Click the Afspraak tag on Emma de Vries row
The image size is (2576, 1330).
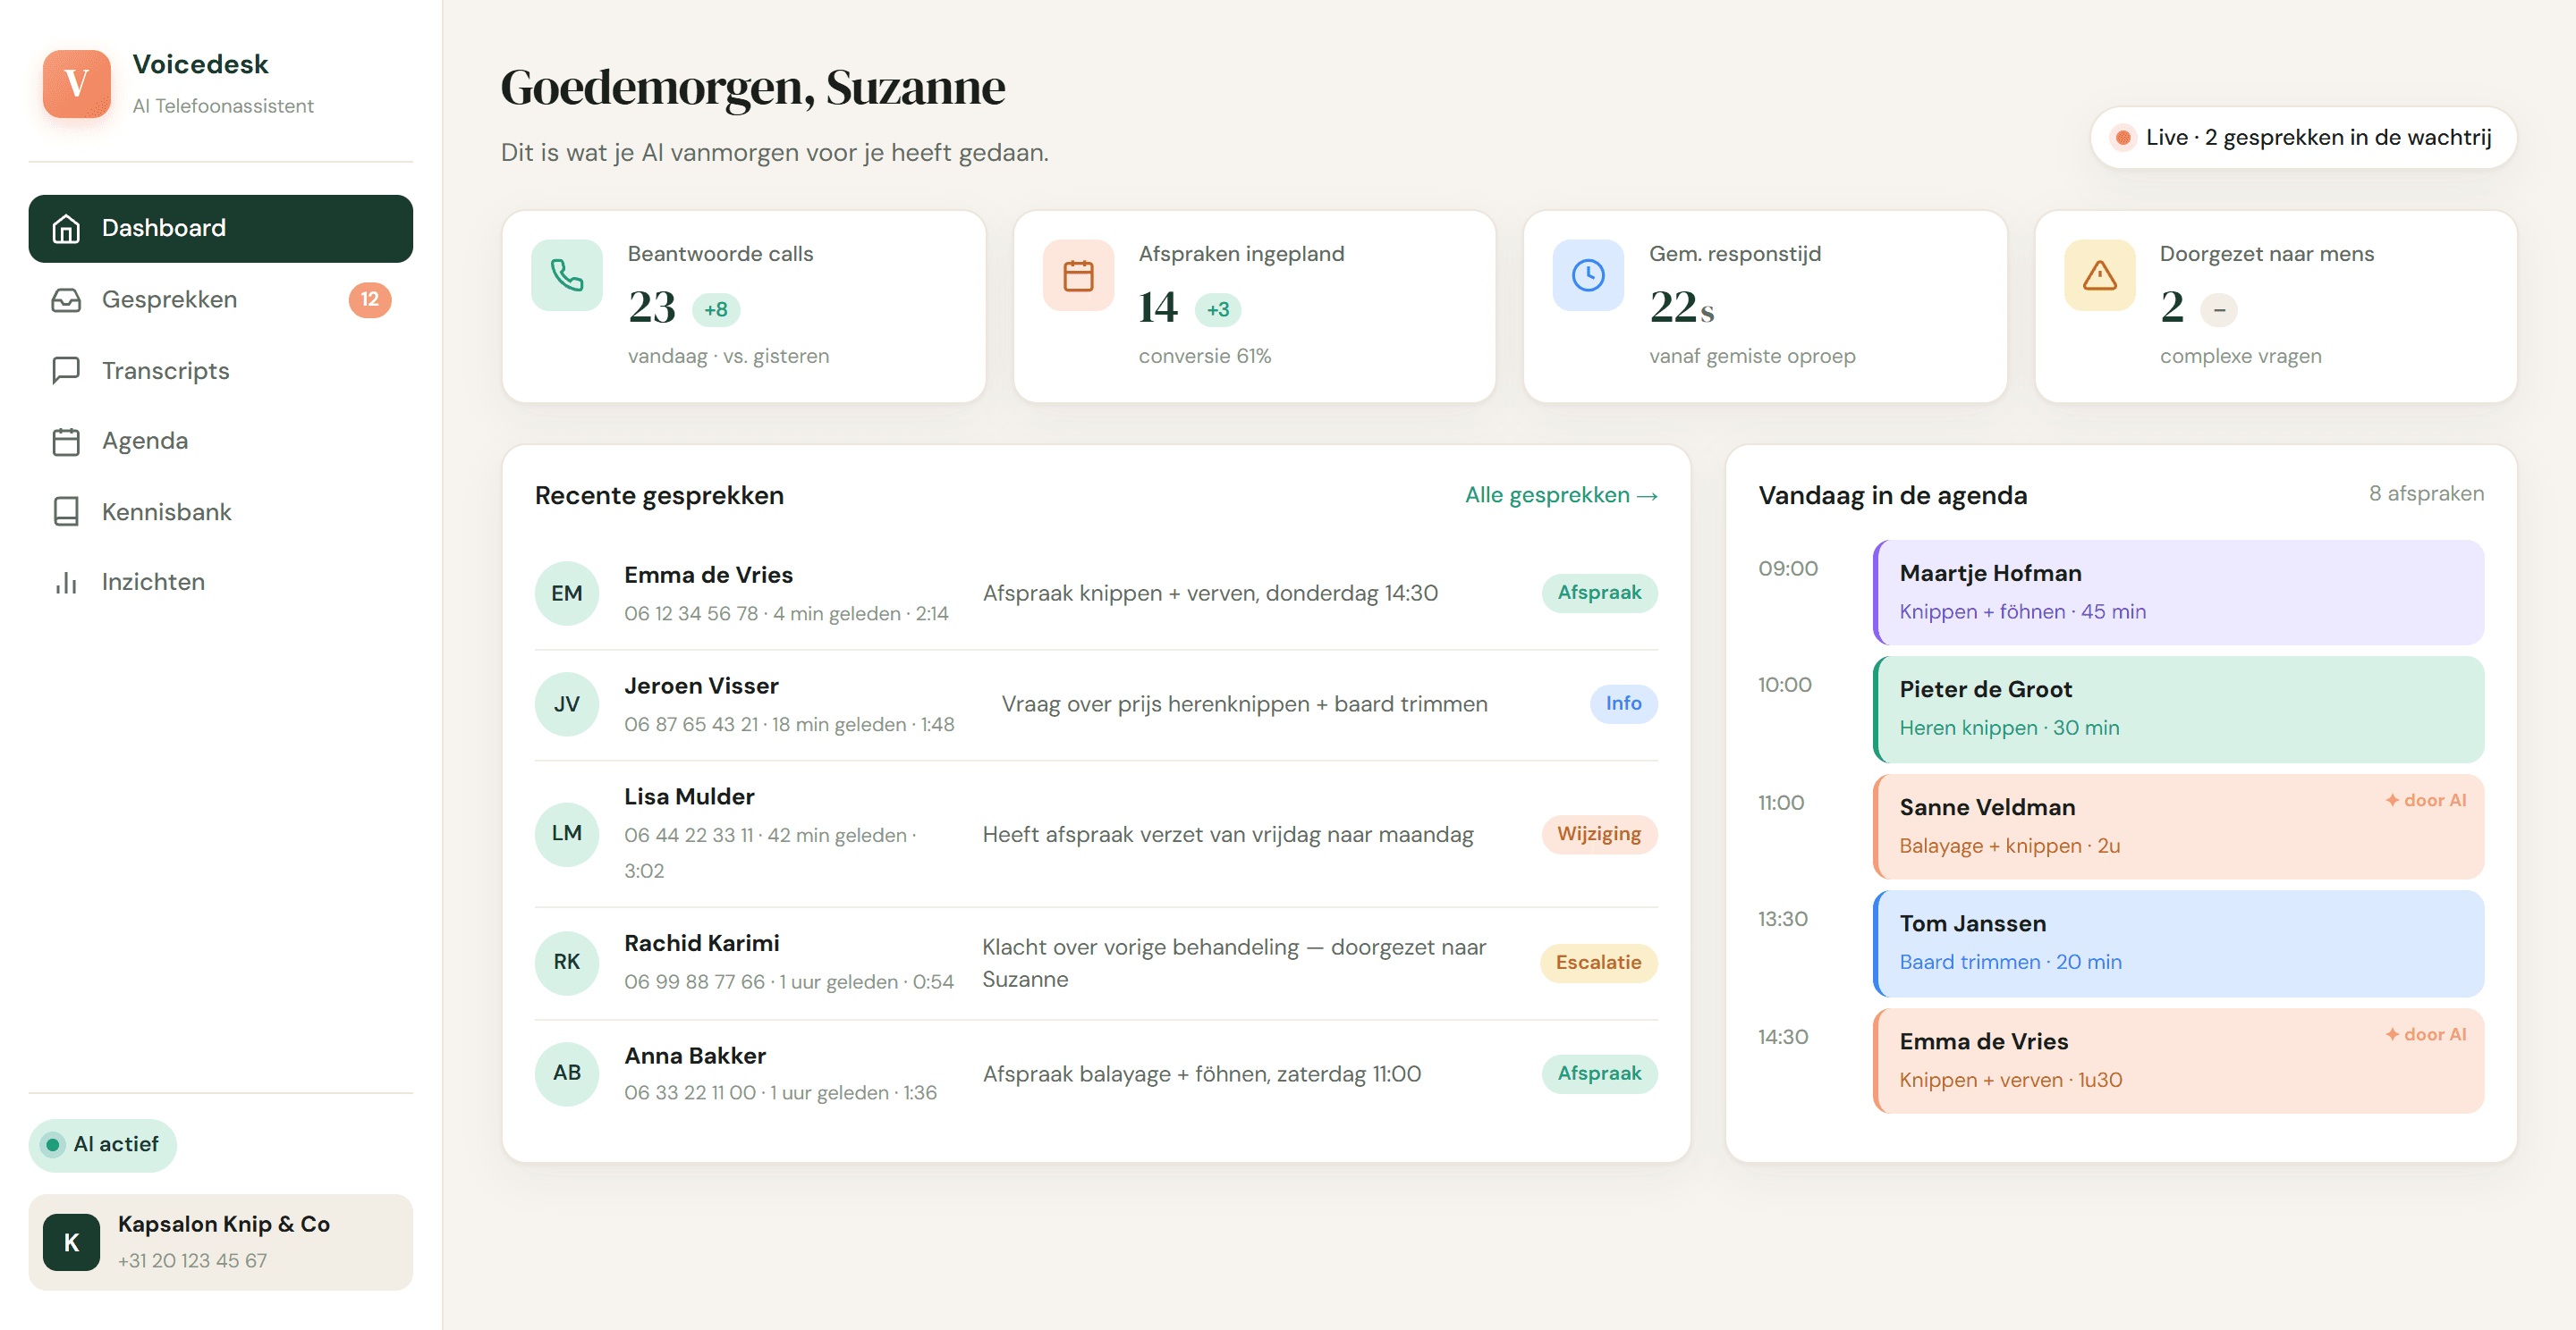(x=1599, y=593)
